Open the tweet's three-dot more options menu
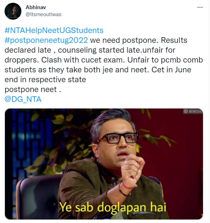 coord(200,7)
